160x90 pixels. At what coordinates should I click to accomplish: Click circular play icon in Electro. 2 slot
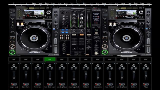click(134, 65)
